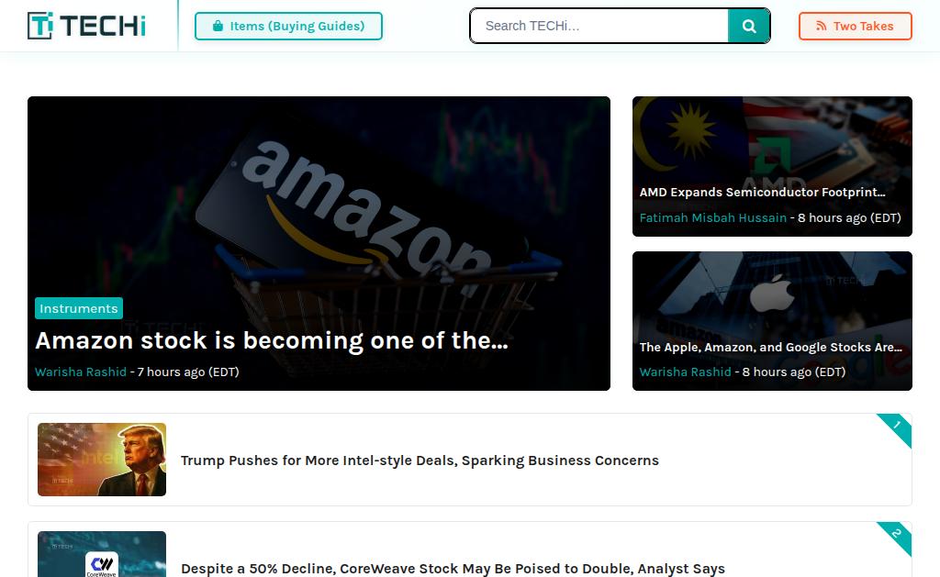Click the magnifying glass search icon
Image resolution: width=940 pixels, height=577 pixels.
coord(749,26)
